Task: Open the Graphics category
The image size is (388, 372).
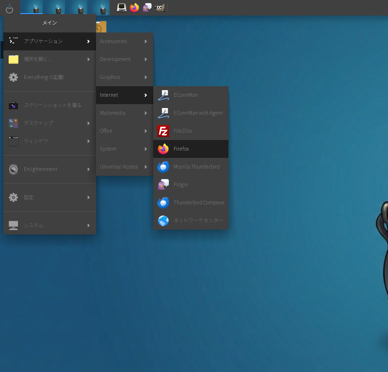Action: (x=125, y=77)
